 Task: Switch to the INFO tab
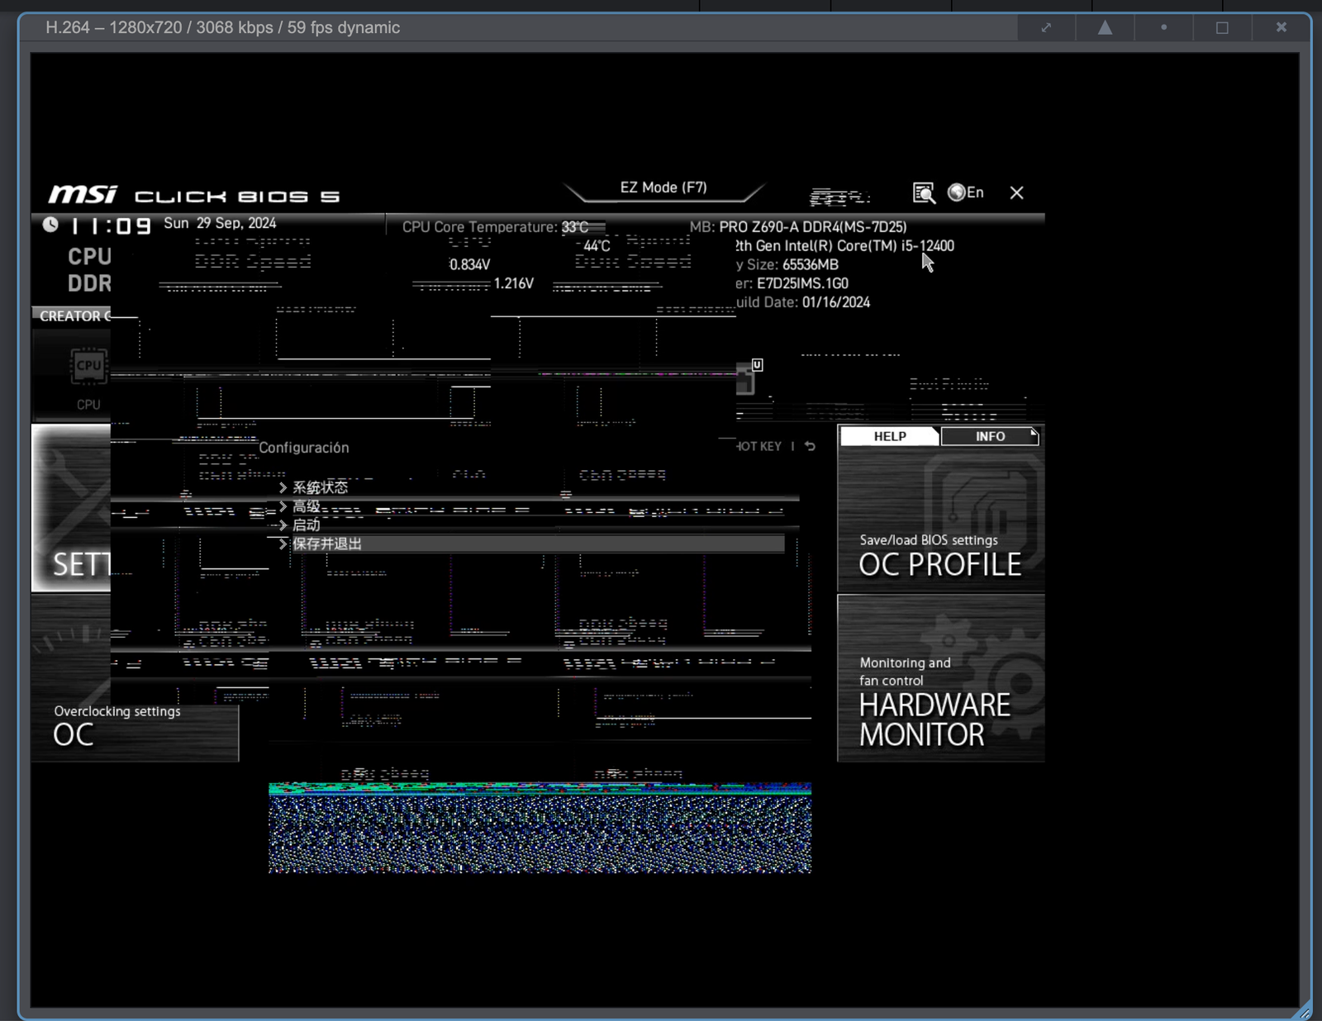990,436
